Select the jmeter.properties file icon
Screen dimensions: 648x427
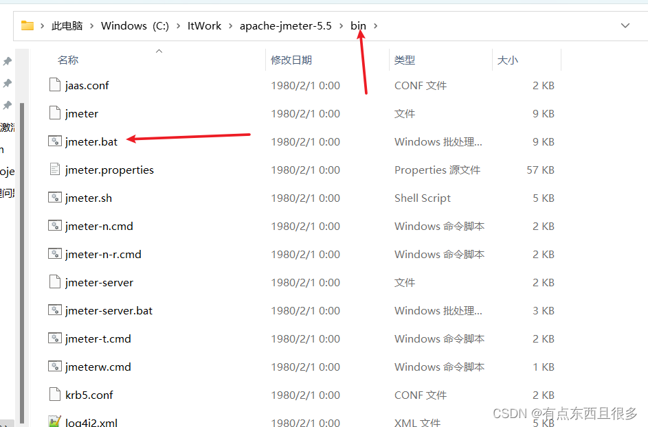click(55, 170)
